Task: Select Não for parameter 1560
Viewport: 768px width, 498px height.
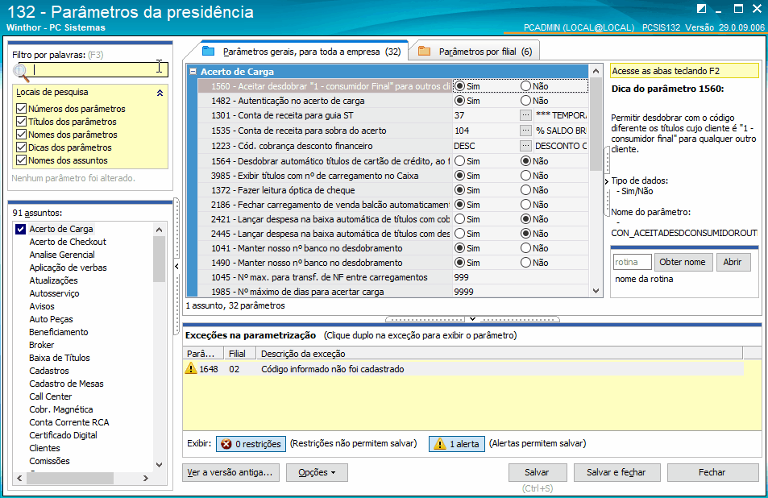Action: pos(525,86)
